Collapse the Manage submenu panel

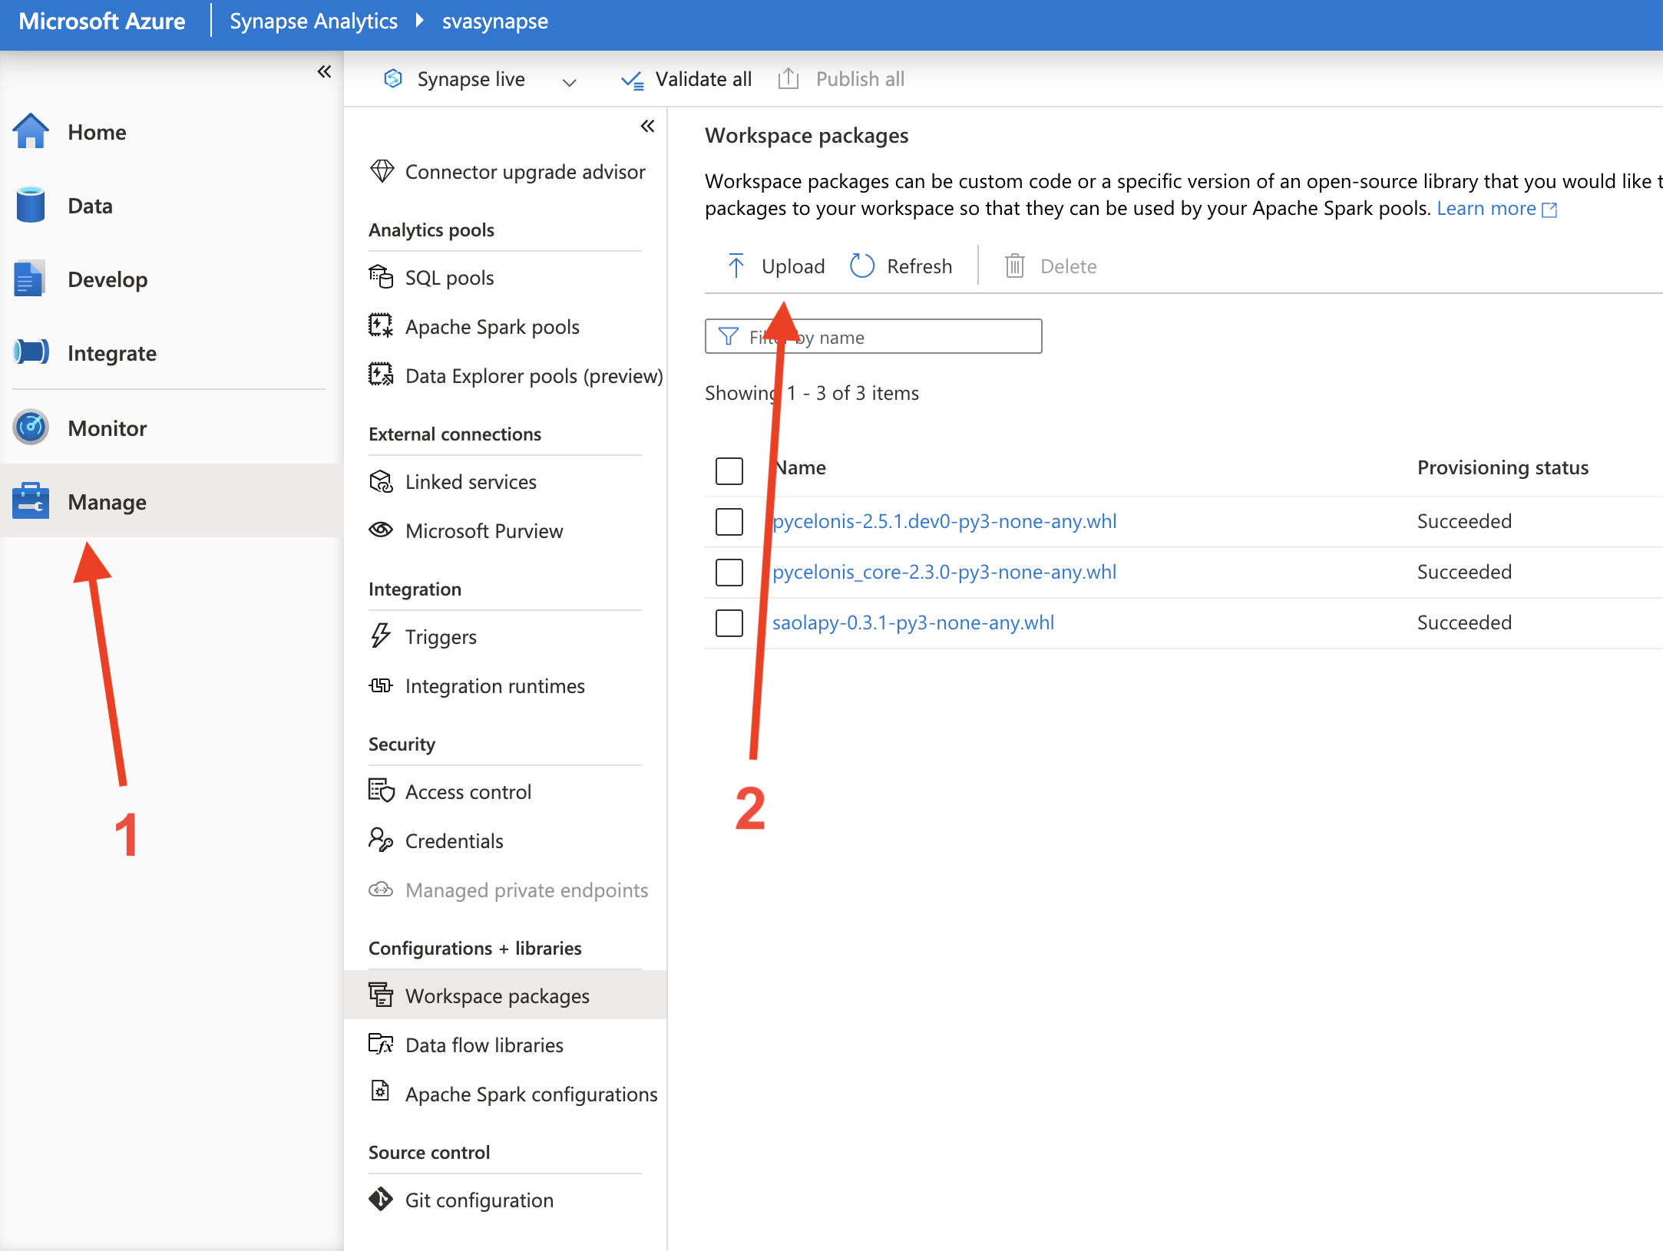tap(647, 127)
